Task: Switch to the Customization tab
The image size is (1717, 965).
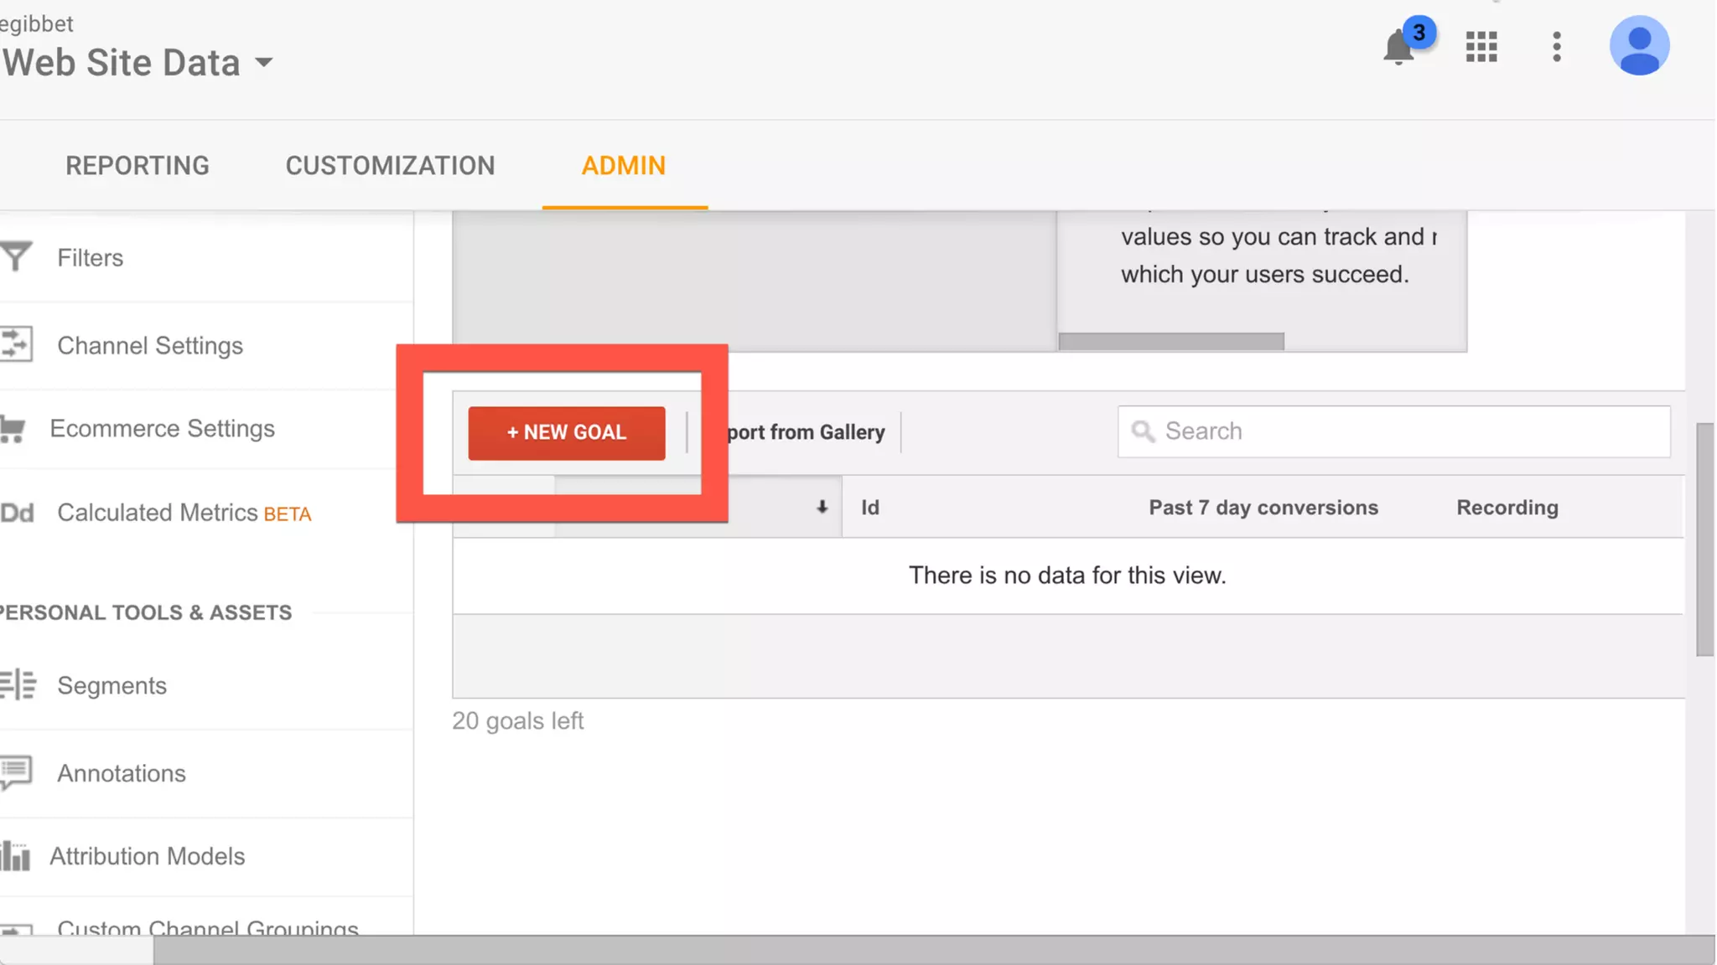Action: (390, 166)
